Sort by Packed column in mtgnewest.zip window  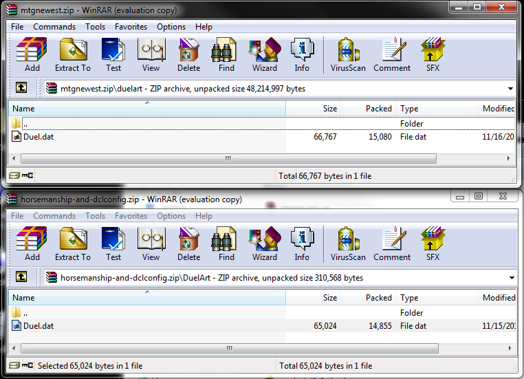click(369, 108)
